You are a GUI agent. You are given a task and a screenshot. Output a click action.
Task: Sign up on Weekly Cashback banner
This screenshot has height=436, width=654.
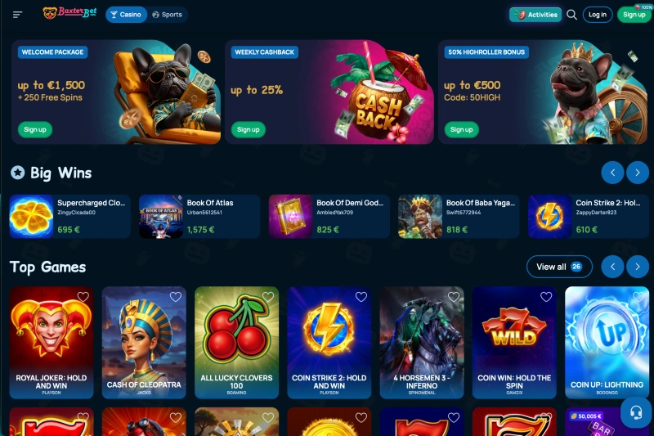(x=249, y=129)
